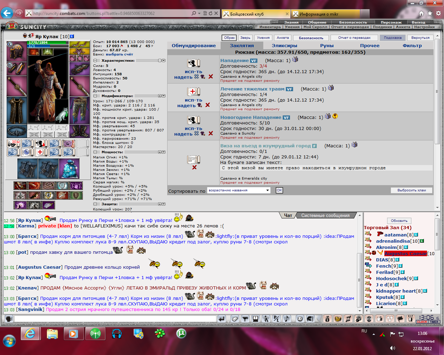Image resolution: width=444 pixels, height=355 pixels.
Task: Click the Обновить user list button
Action: [x=399, y=221]
